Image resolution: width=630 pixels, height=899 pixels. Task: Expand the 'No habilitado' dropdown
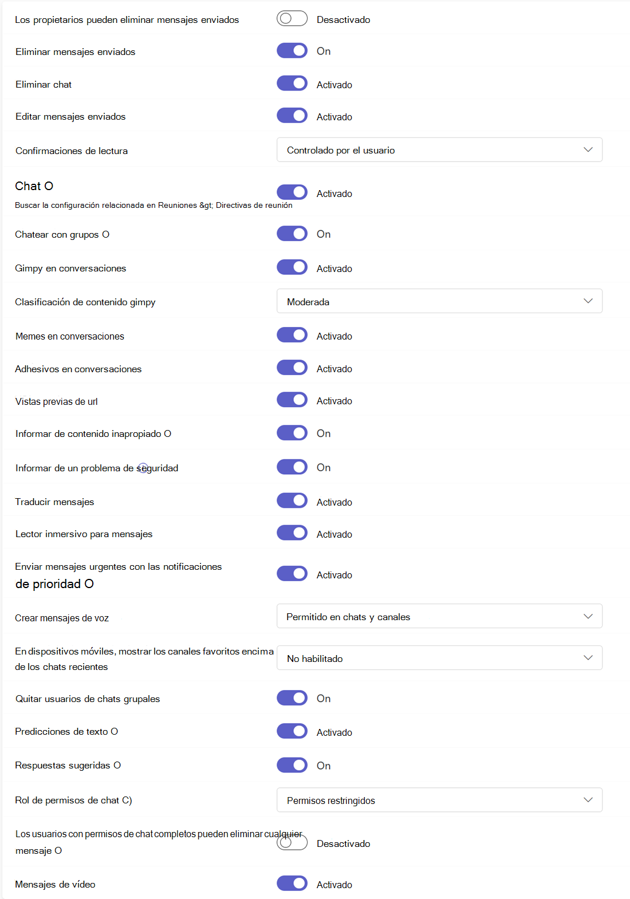(x=439, y=658)
